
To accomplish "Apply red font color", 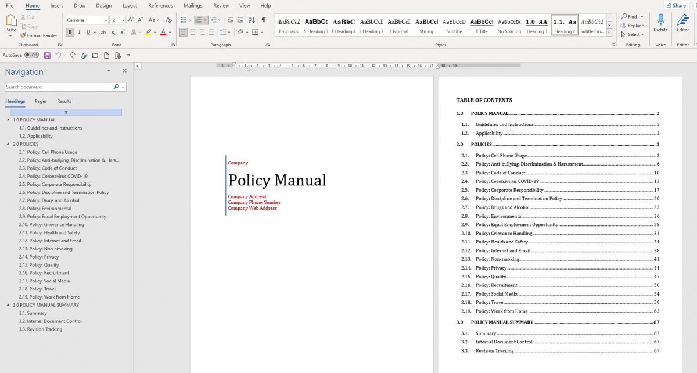I will [163, 33].
